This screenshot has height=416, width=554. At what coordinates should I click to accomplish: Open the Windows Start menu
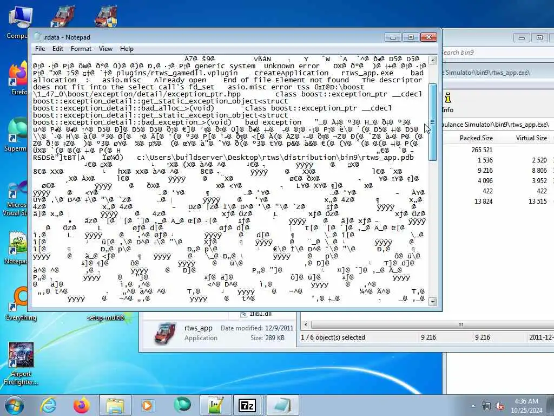tap(15, 405)
